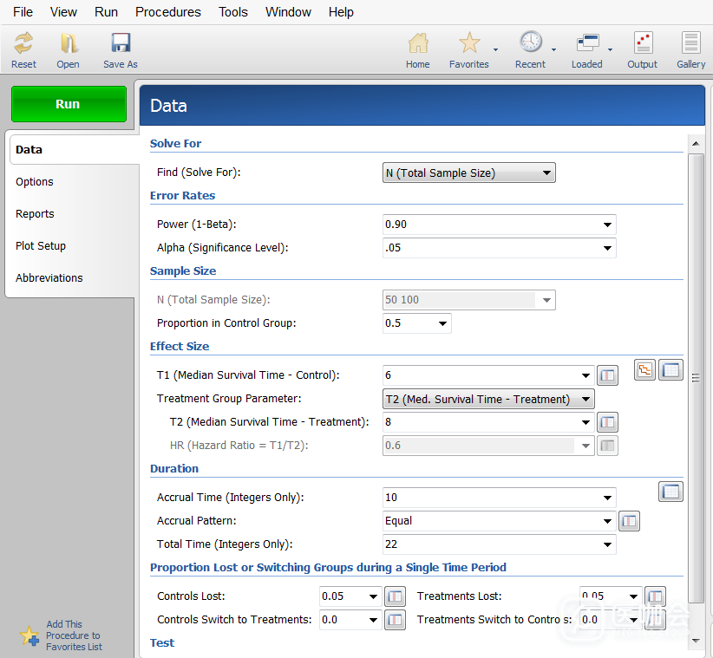Click spreadsheet icon beside T1 median survival

(x=607, y=376)
